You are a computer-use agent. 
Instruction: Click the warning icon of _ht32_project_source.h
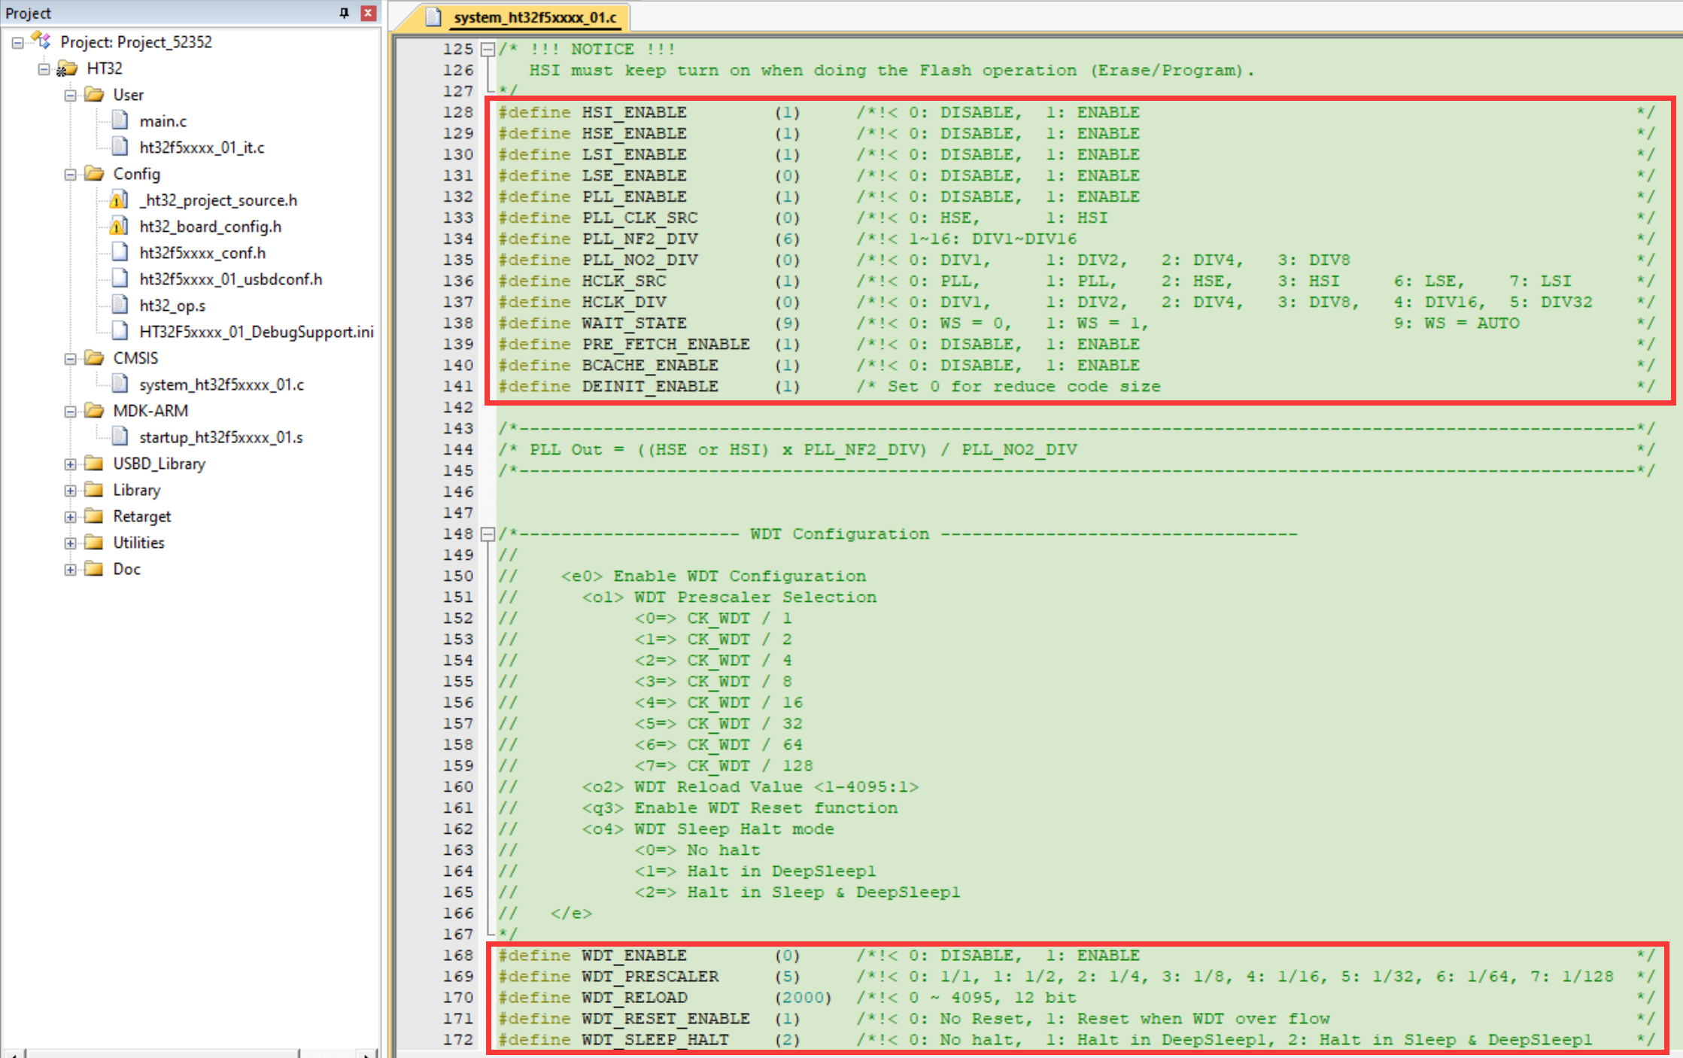pos(118,200)
